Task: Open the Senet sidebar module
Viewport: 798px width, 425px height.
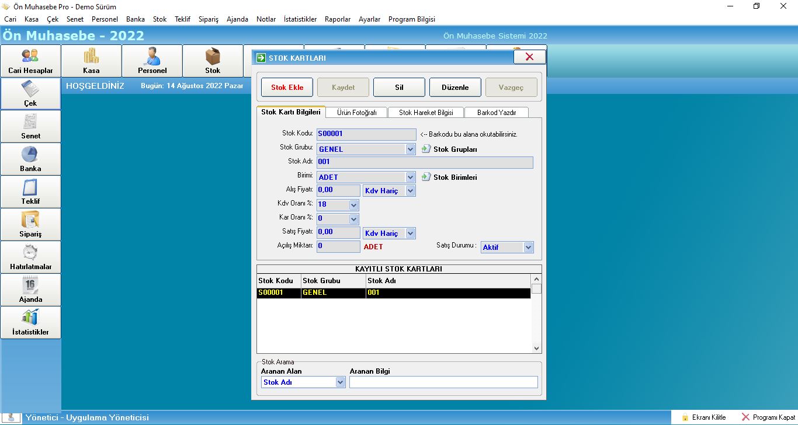Action: (30, 127)
